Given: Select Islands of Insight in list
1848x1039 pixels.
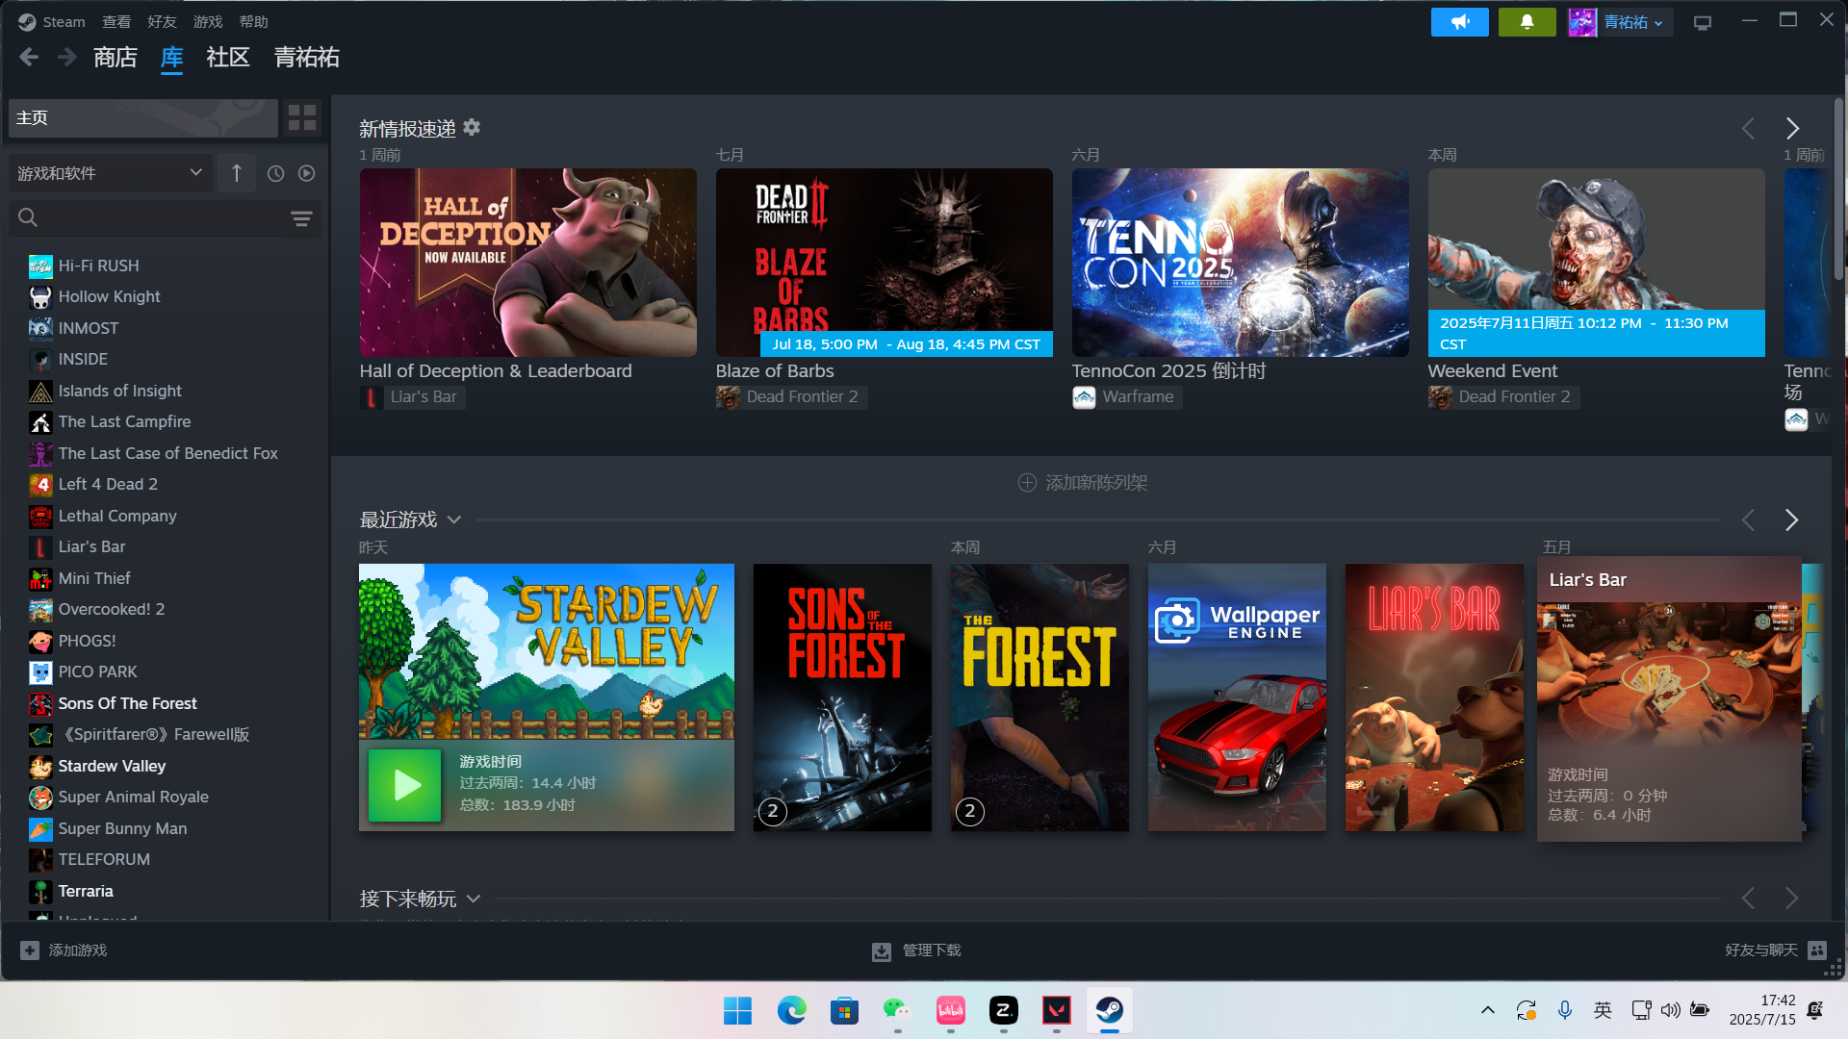Looking at the screenshot, I should click(119, 392).
